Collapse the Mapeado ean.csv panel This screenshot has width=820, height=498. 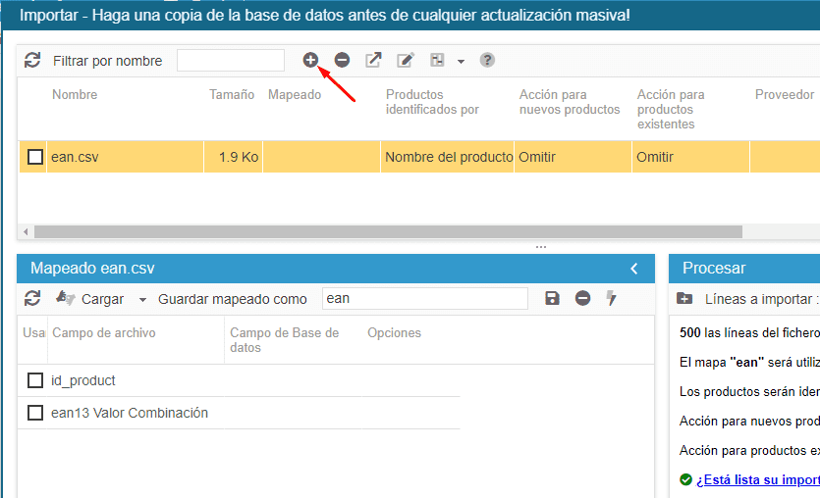pos(634,269)
